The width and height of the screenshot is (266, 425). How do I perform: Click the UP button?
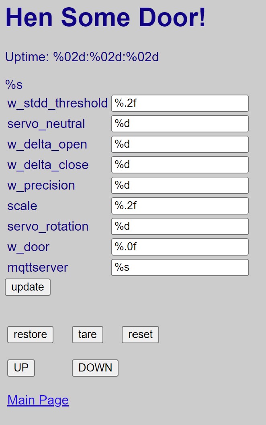point(20,367)
